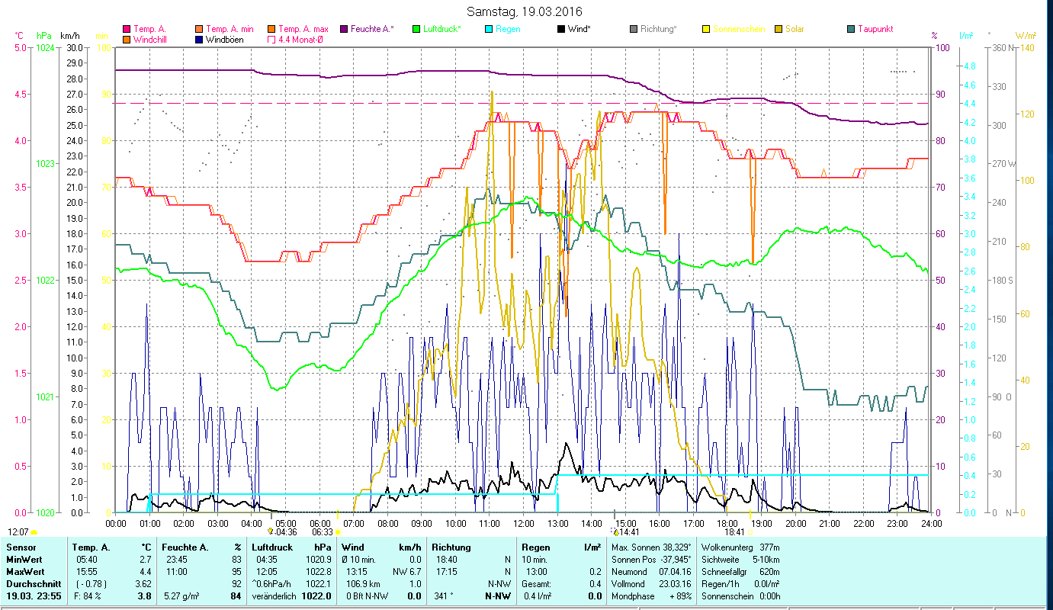This screenshot has width=1053, height=610.
Task: Click the 'Regen' column header in table
Action: point(537,547)
